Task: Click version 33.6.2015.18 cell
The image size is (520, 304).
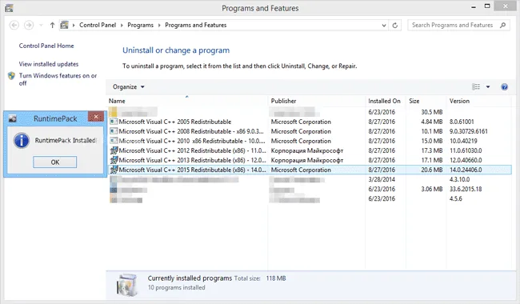Action: tap(466, 189)
